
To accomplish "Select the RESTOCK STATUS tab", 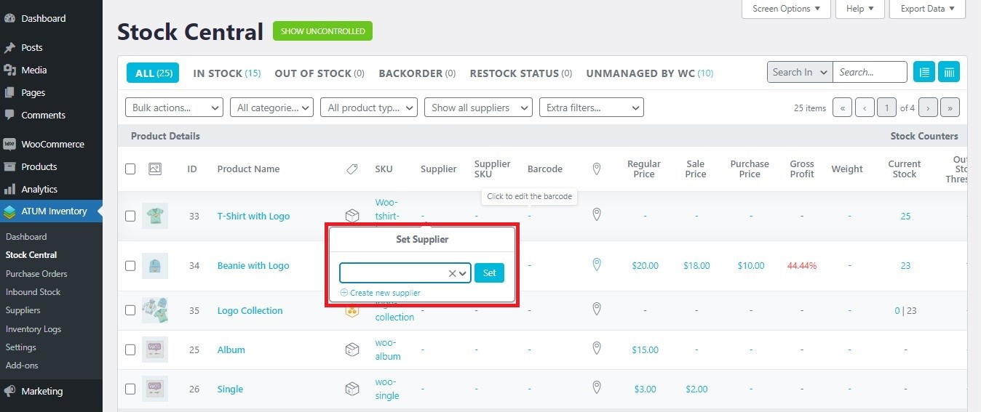I will tap(521, 73).
